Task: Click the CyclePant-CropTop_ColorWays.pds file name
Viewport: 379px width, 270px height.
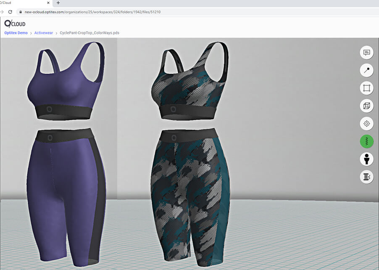Action: (89, 33)
